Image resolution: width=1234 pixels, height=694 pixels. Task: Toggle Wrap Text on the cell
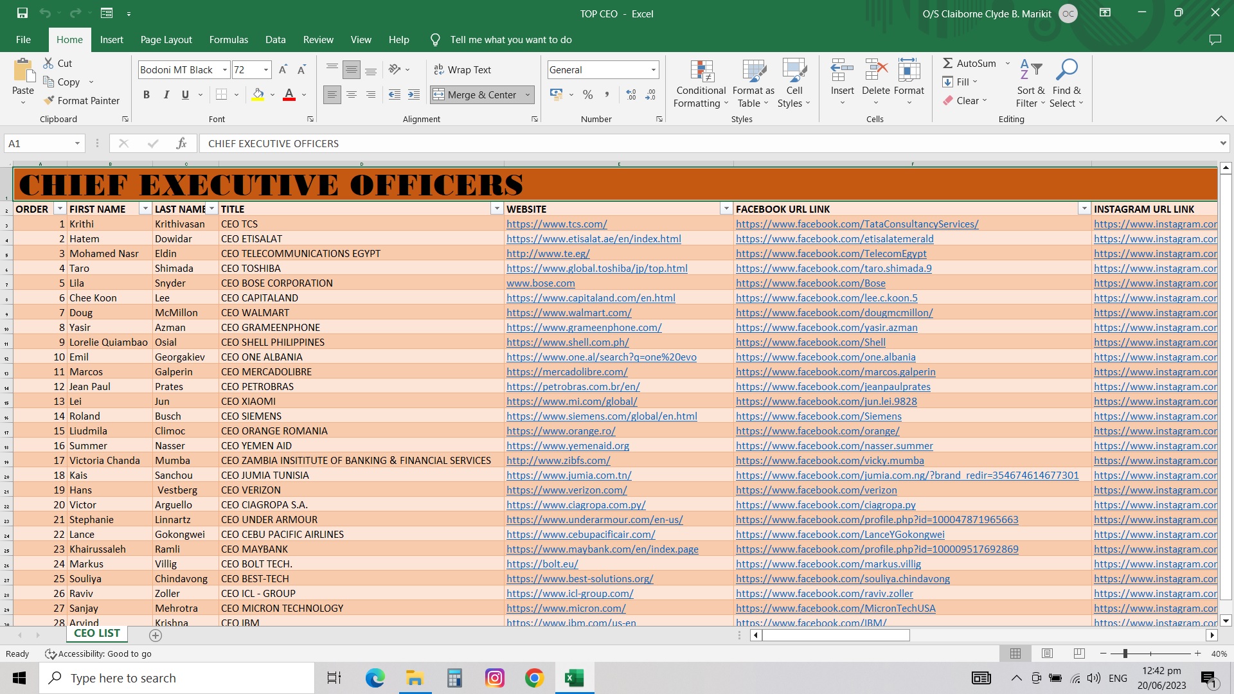pos(462,69)
